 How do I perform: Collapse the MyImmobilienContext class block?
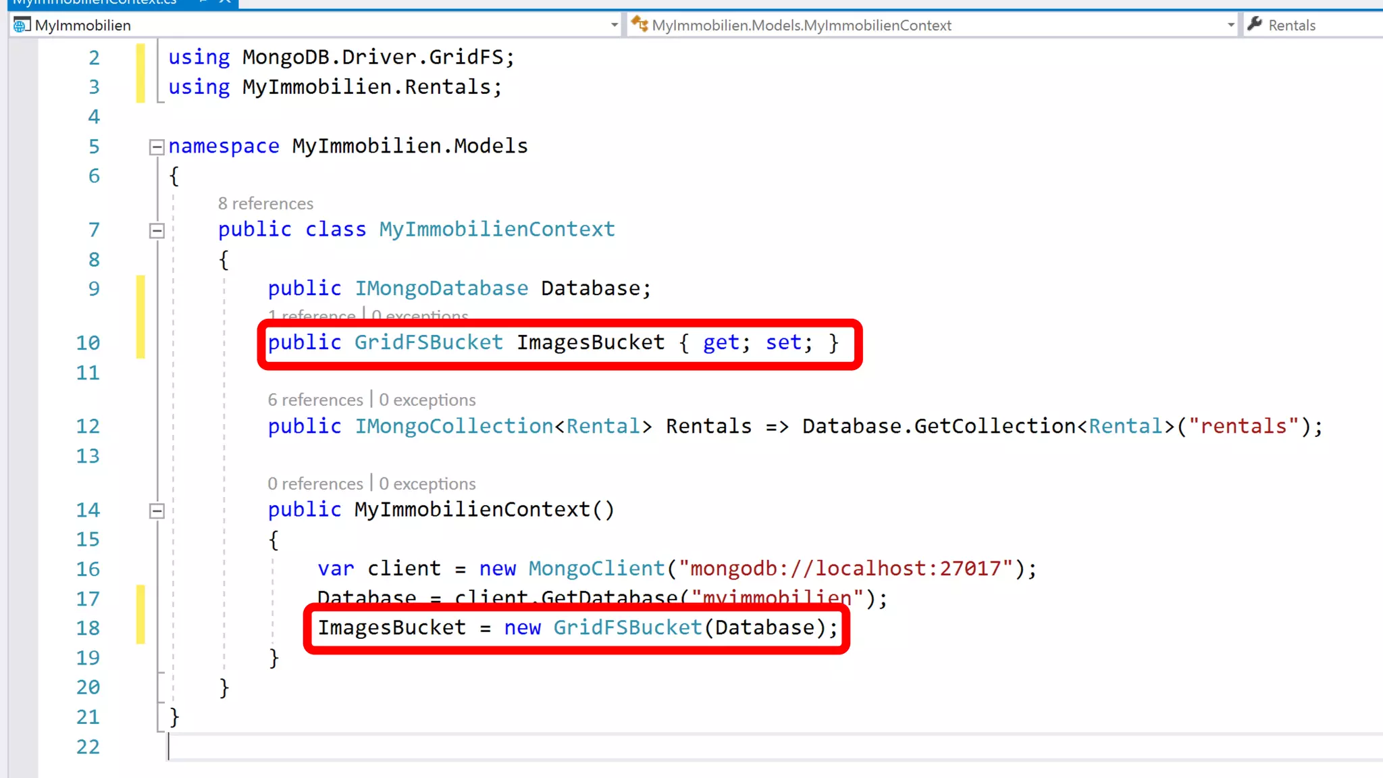157,230
